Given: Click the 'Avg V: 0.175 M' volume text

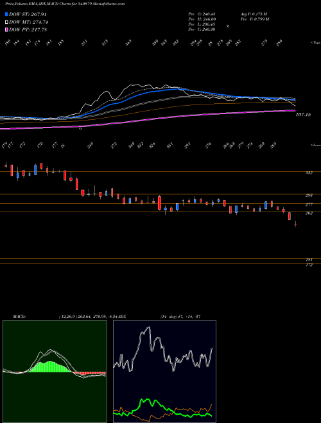Looking at the screenshot, I should coord(254,13).
